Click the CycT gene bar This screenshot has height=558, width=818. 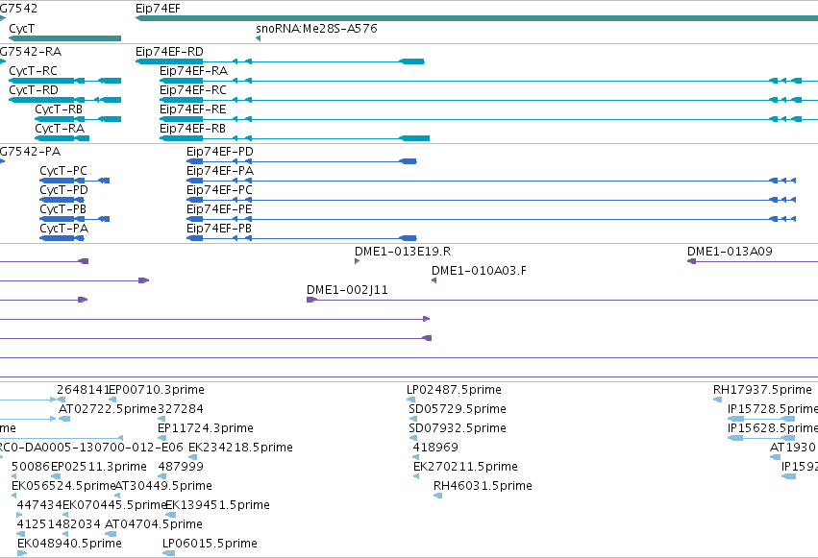[65, 38]
